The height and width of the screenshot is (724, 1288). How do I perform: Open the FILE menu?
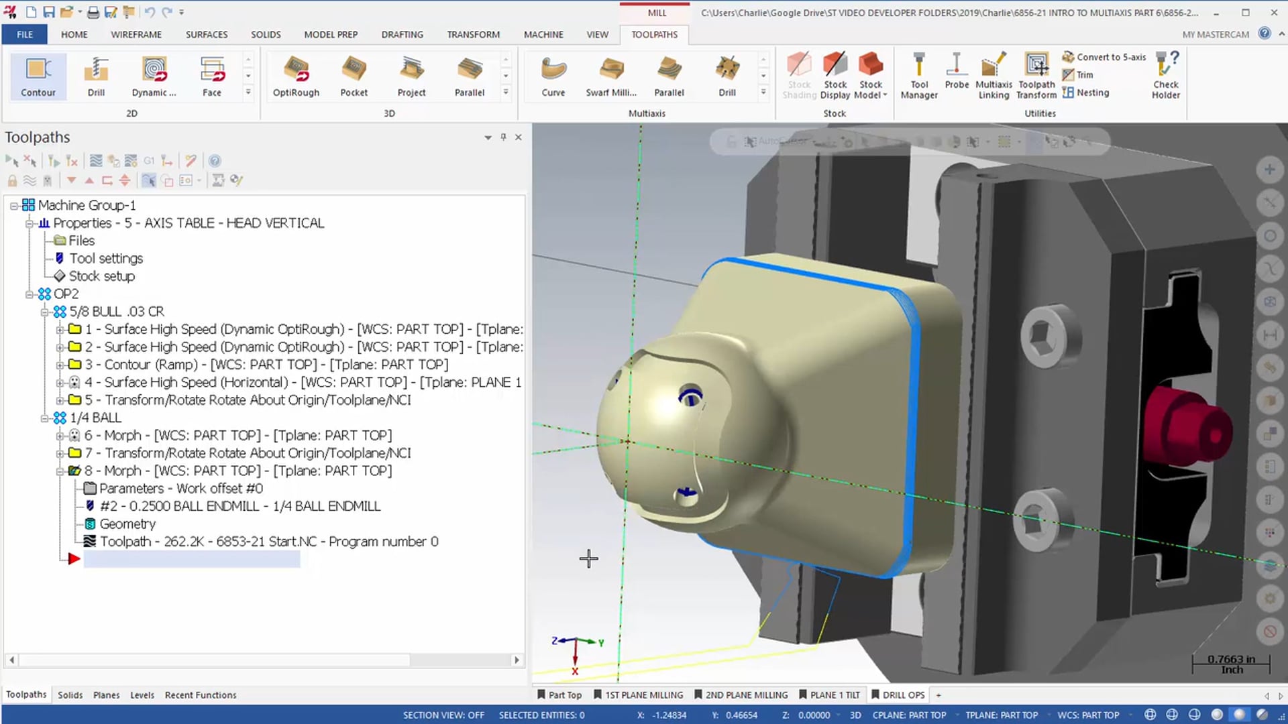pos(25,34)
